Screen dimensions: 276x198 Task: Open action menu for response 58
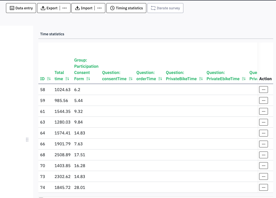pyautogui.click(x=263, y=90)
